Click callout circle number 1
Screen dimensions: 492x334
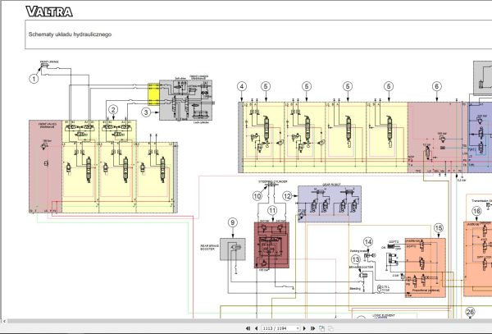[x=34, y=79]
